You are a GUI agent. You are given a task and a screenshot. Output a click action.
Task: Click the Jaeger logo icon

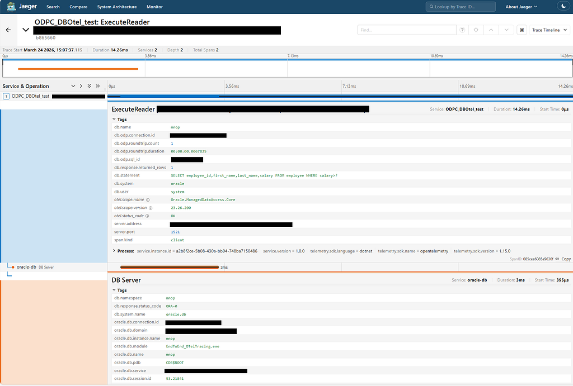coord(11,7)
